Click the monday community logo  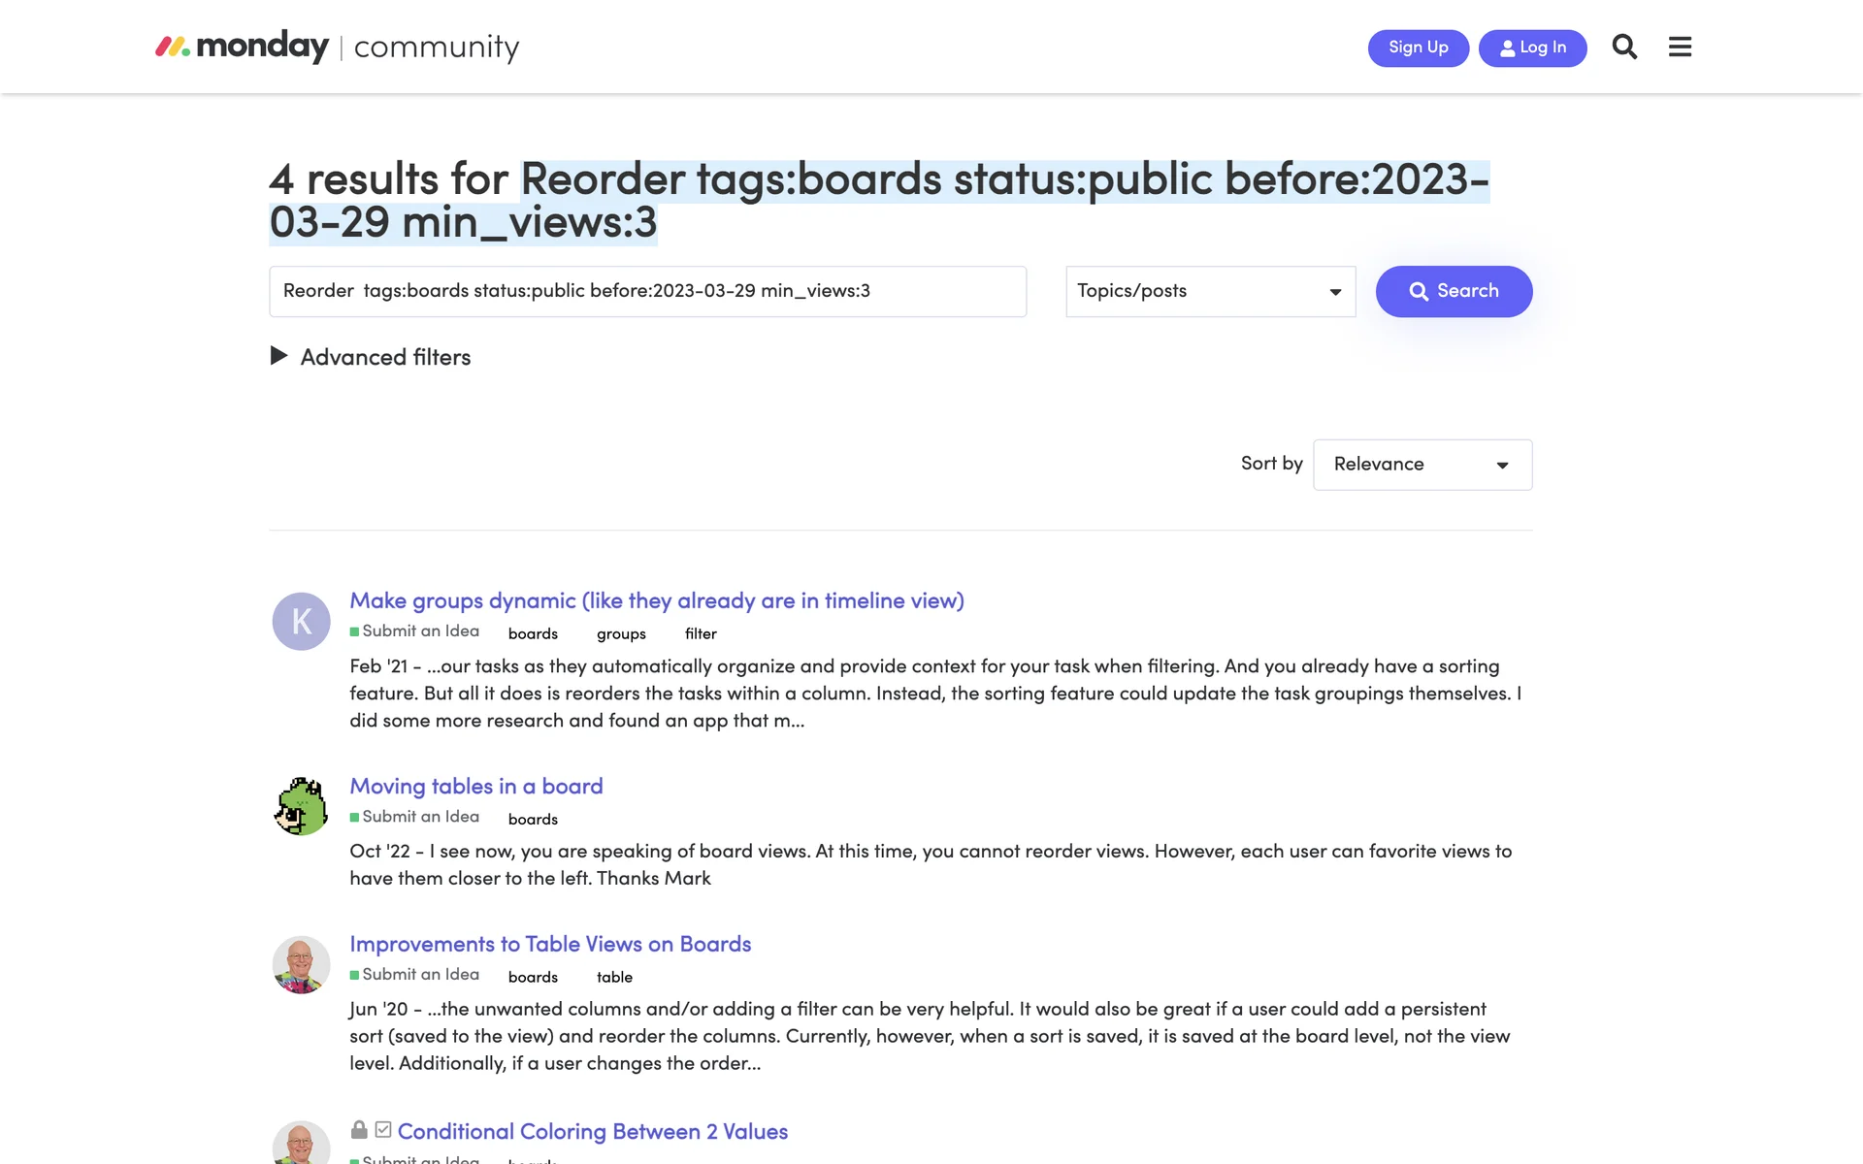coord(338,47)
